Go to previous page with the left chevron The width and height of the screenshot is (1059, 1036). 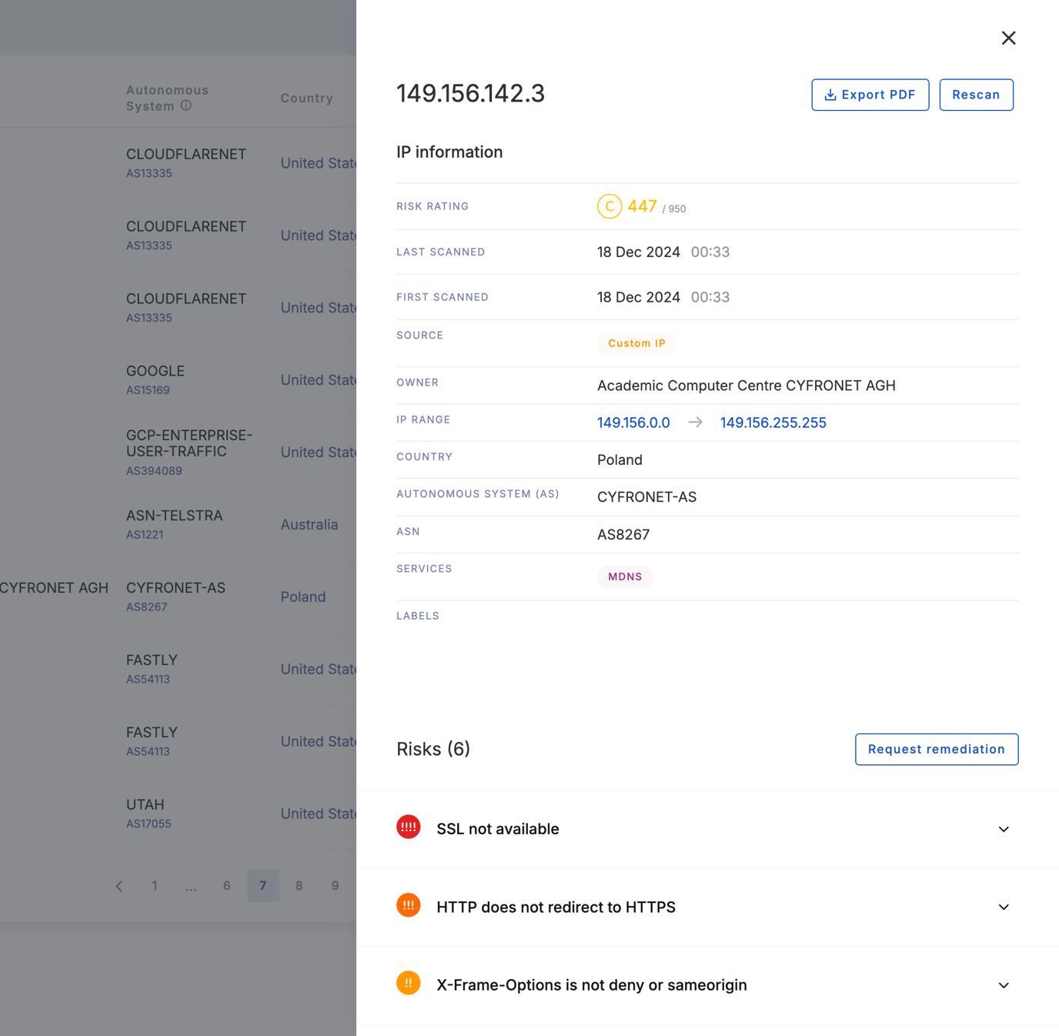pos(119,886)
